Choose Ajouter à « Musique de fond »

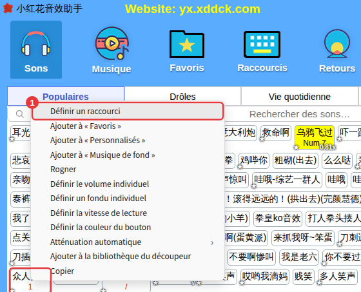128,155
